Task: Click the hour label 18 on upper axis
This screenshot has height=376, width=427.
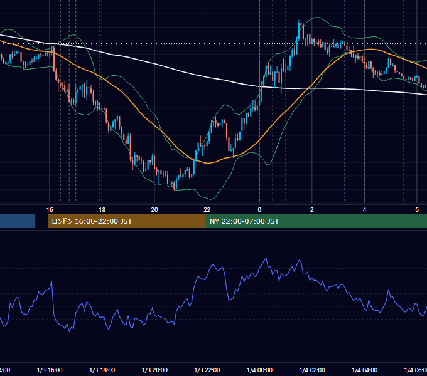Action: tap(102, 210)
